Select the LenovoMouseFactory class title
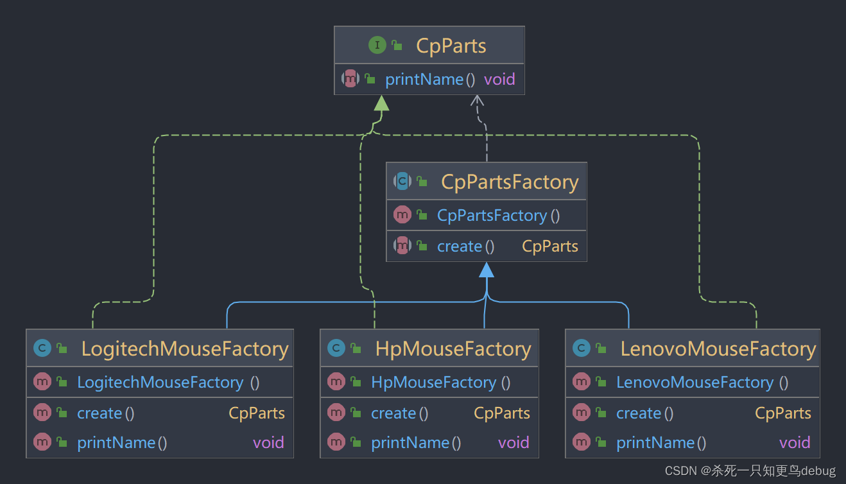 (718, 349)
